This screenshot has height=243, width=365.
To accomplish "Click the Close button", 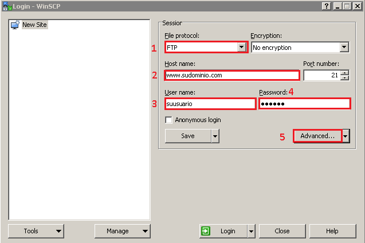I will tap(282, 231).
